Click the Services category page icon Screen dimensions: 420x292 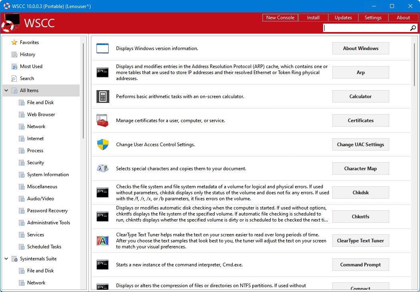(22, 235)
